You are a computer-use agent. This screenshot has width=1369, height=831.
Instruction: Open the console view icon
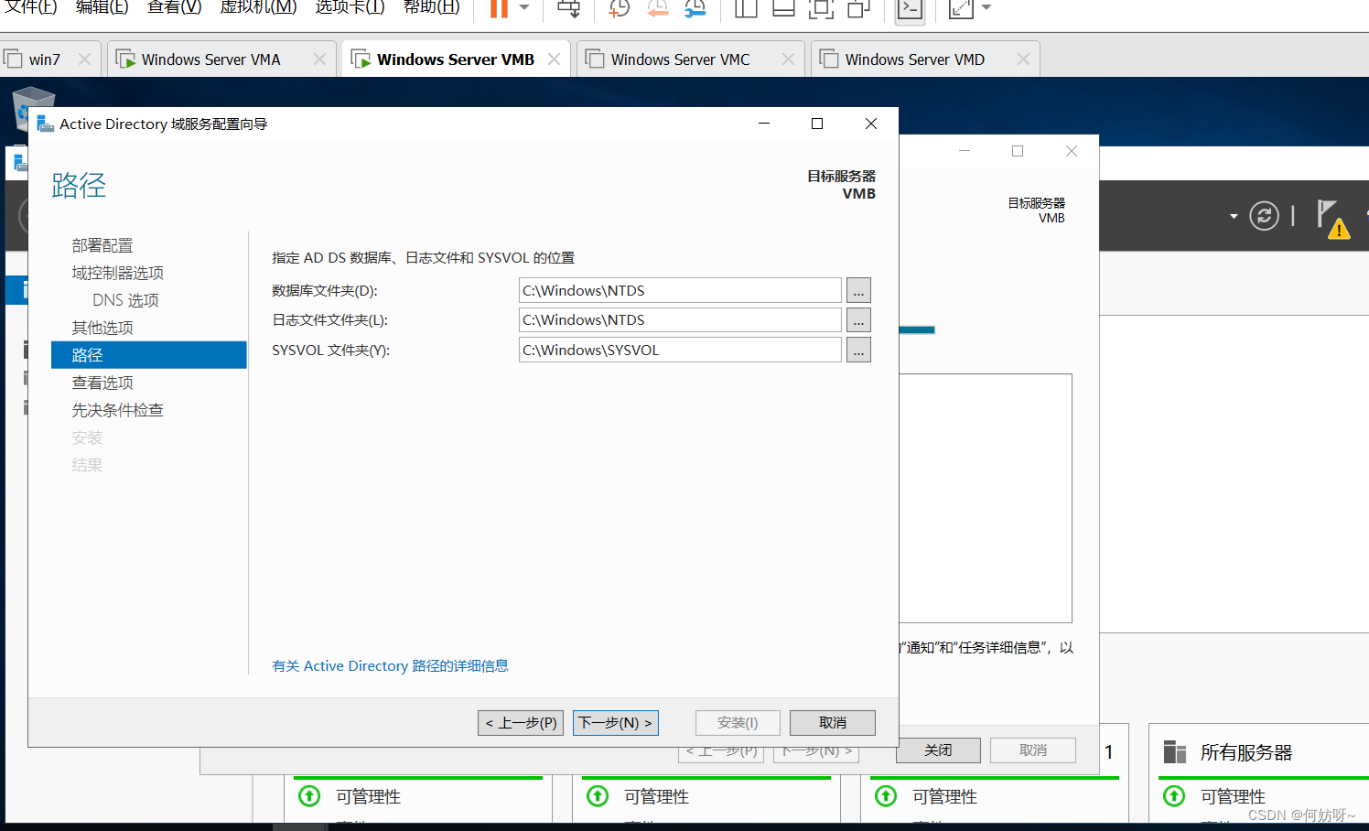click(x=910, y=9)
